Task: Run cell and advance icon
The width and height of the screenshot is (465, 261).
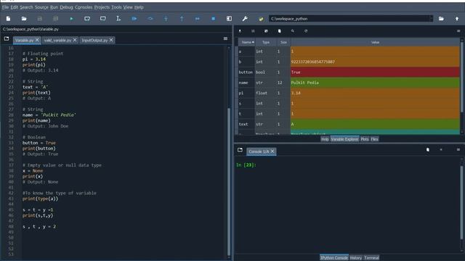Action: tap(103, 19)
